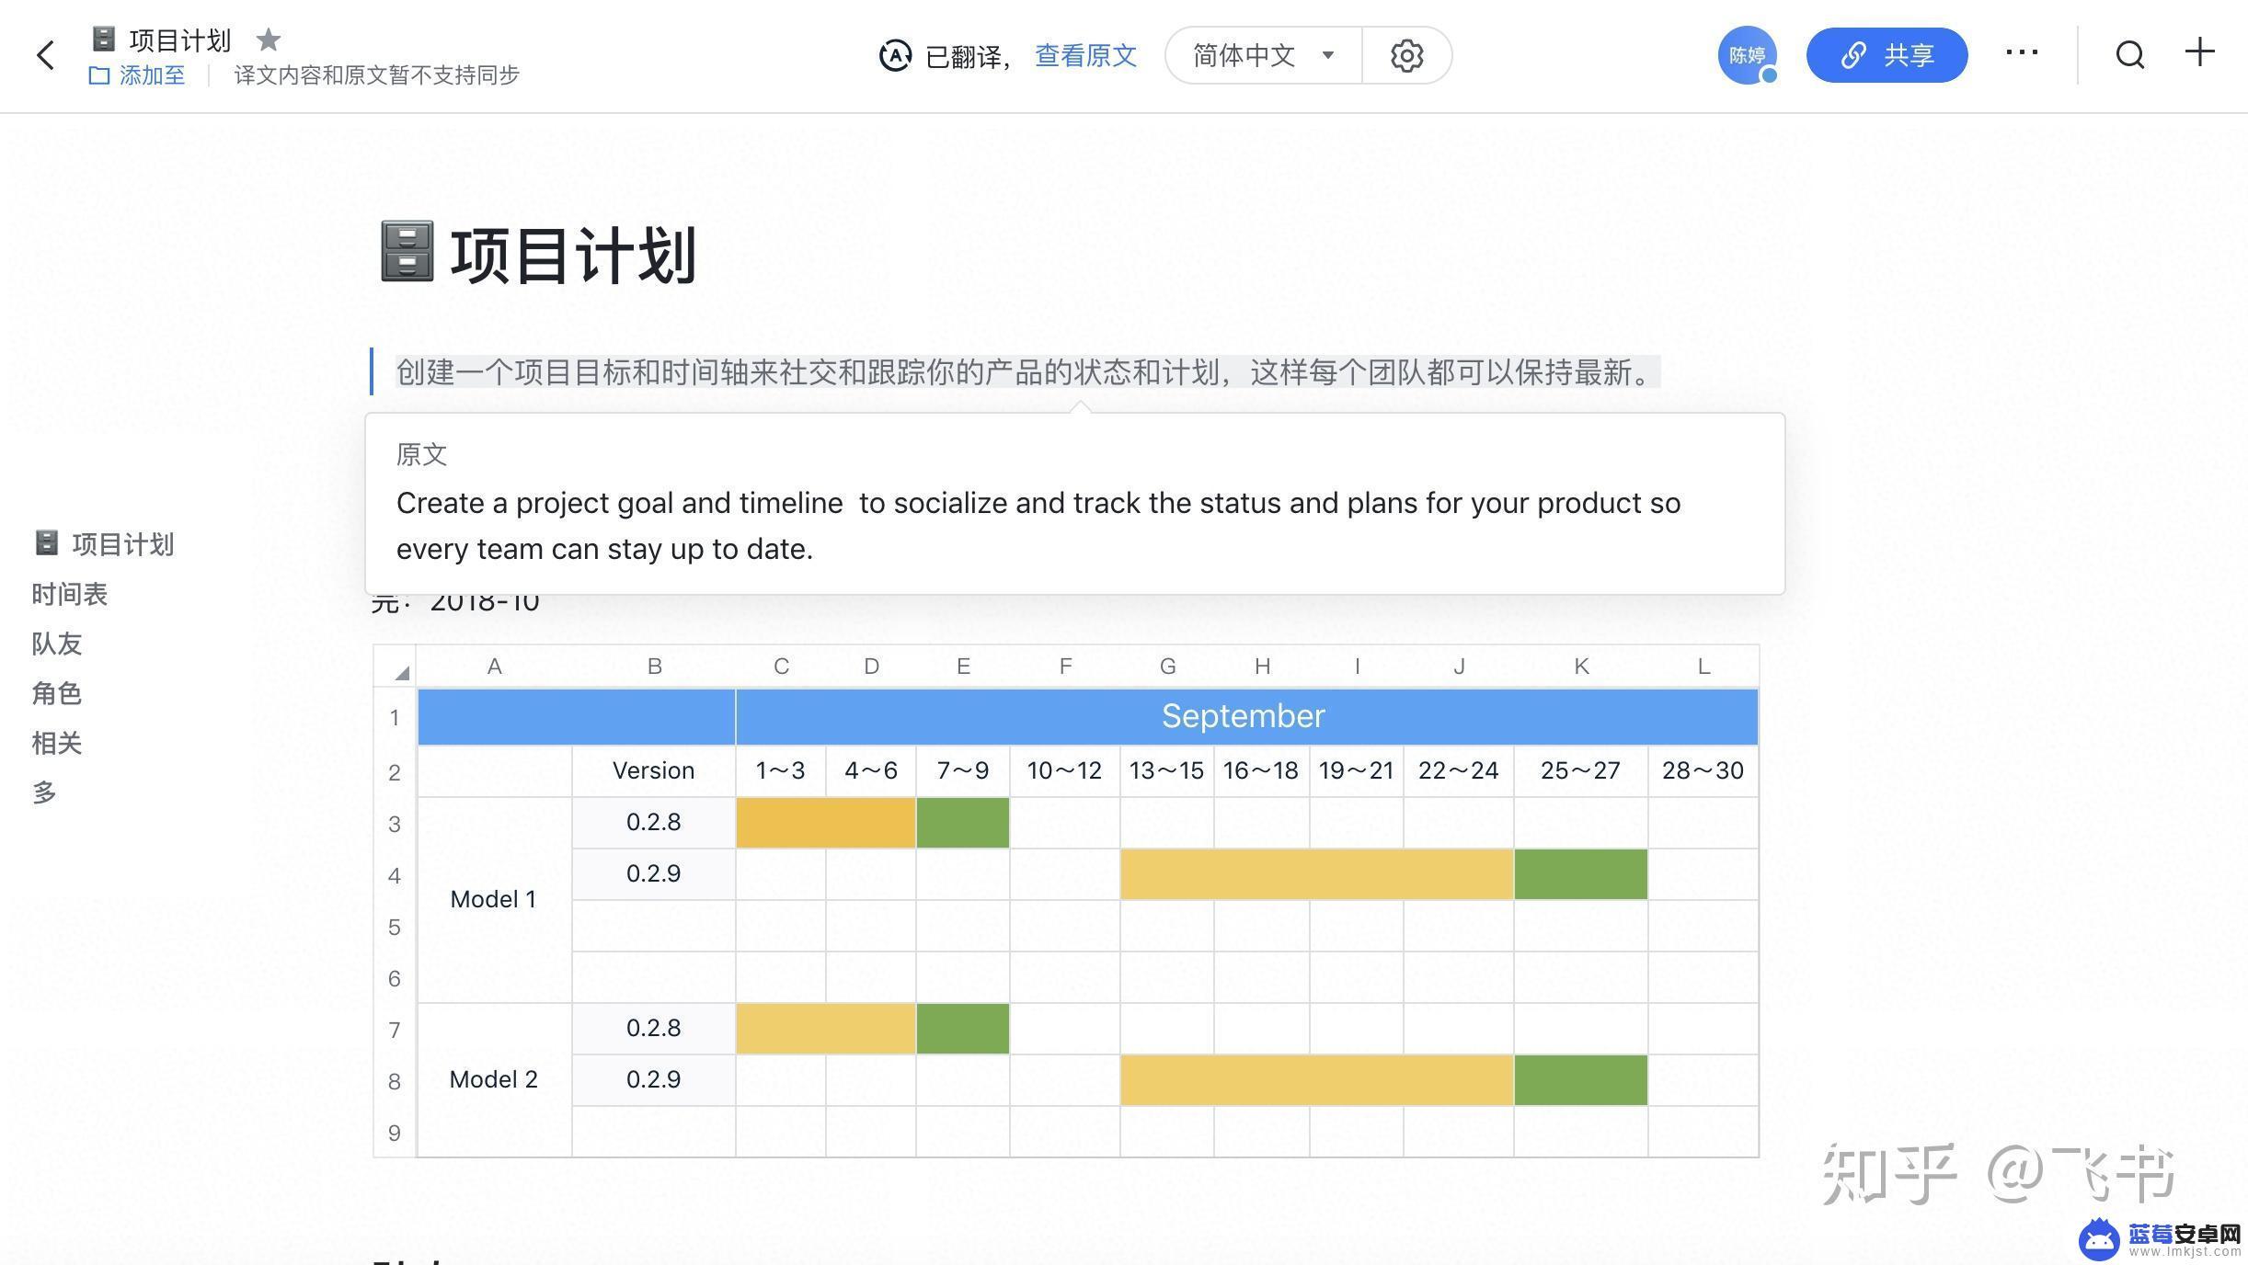This screenshot has height=1265, width=2248.
Task: Click the translated Chinese paragraph
Action: [1027, 372]
